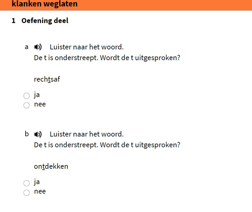The width and height of the screenshot is (252, 212).
Task: Select the nee radio button for ontdekken
Action: 26,193
